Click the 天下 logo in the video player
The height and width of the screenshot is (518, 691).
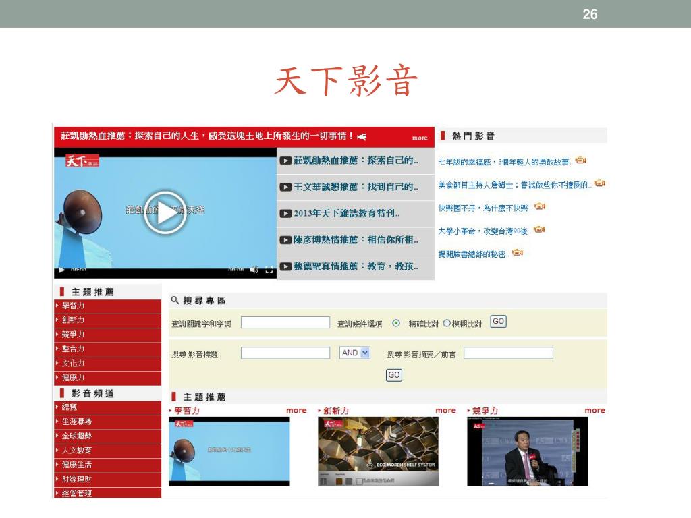[82, 161]
